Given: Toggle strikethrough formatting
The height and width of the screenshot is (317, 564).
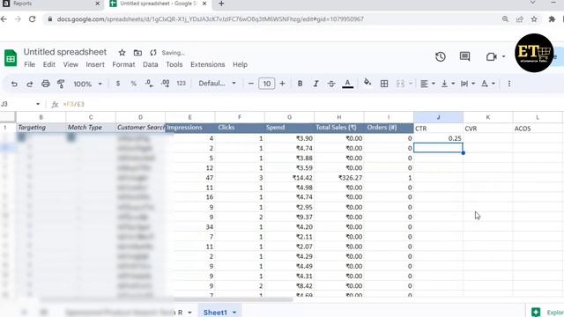Looking at the screenshot, I should coord(331,84).
